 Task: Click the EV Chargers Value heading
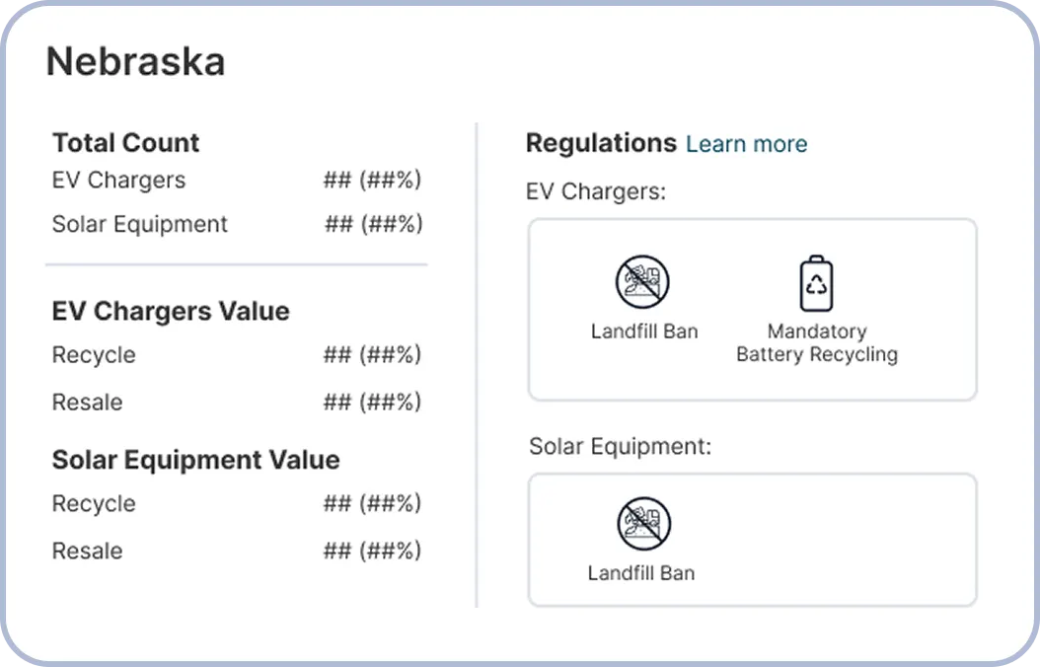pos(171,311)
